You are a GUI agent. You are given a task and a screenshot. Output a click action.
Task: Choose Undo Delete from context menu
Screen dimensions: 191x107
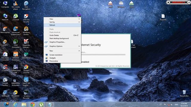(62, 35)
